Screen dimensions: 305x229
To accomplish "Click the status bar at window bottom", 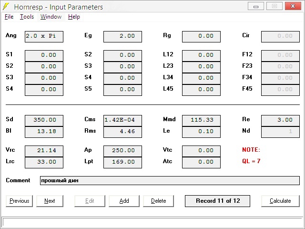I will click(153, 222).
